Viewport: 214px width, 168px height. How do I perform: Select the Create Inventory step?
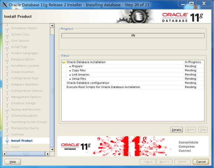pos(23,72)
